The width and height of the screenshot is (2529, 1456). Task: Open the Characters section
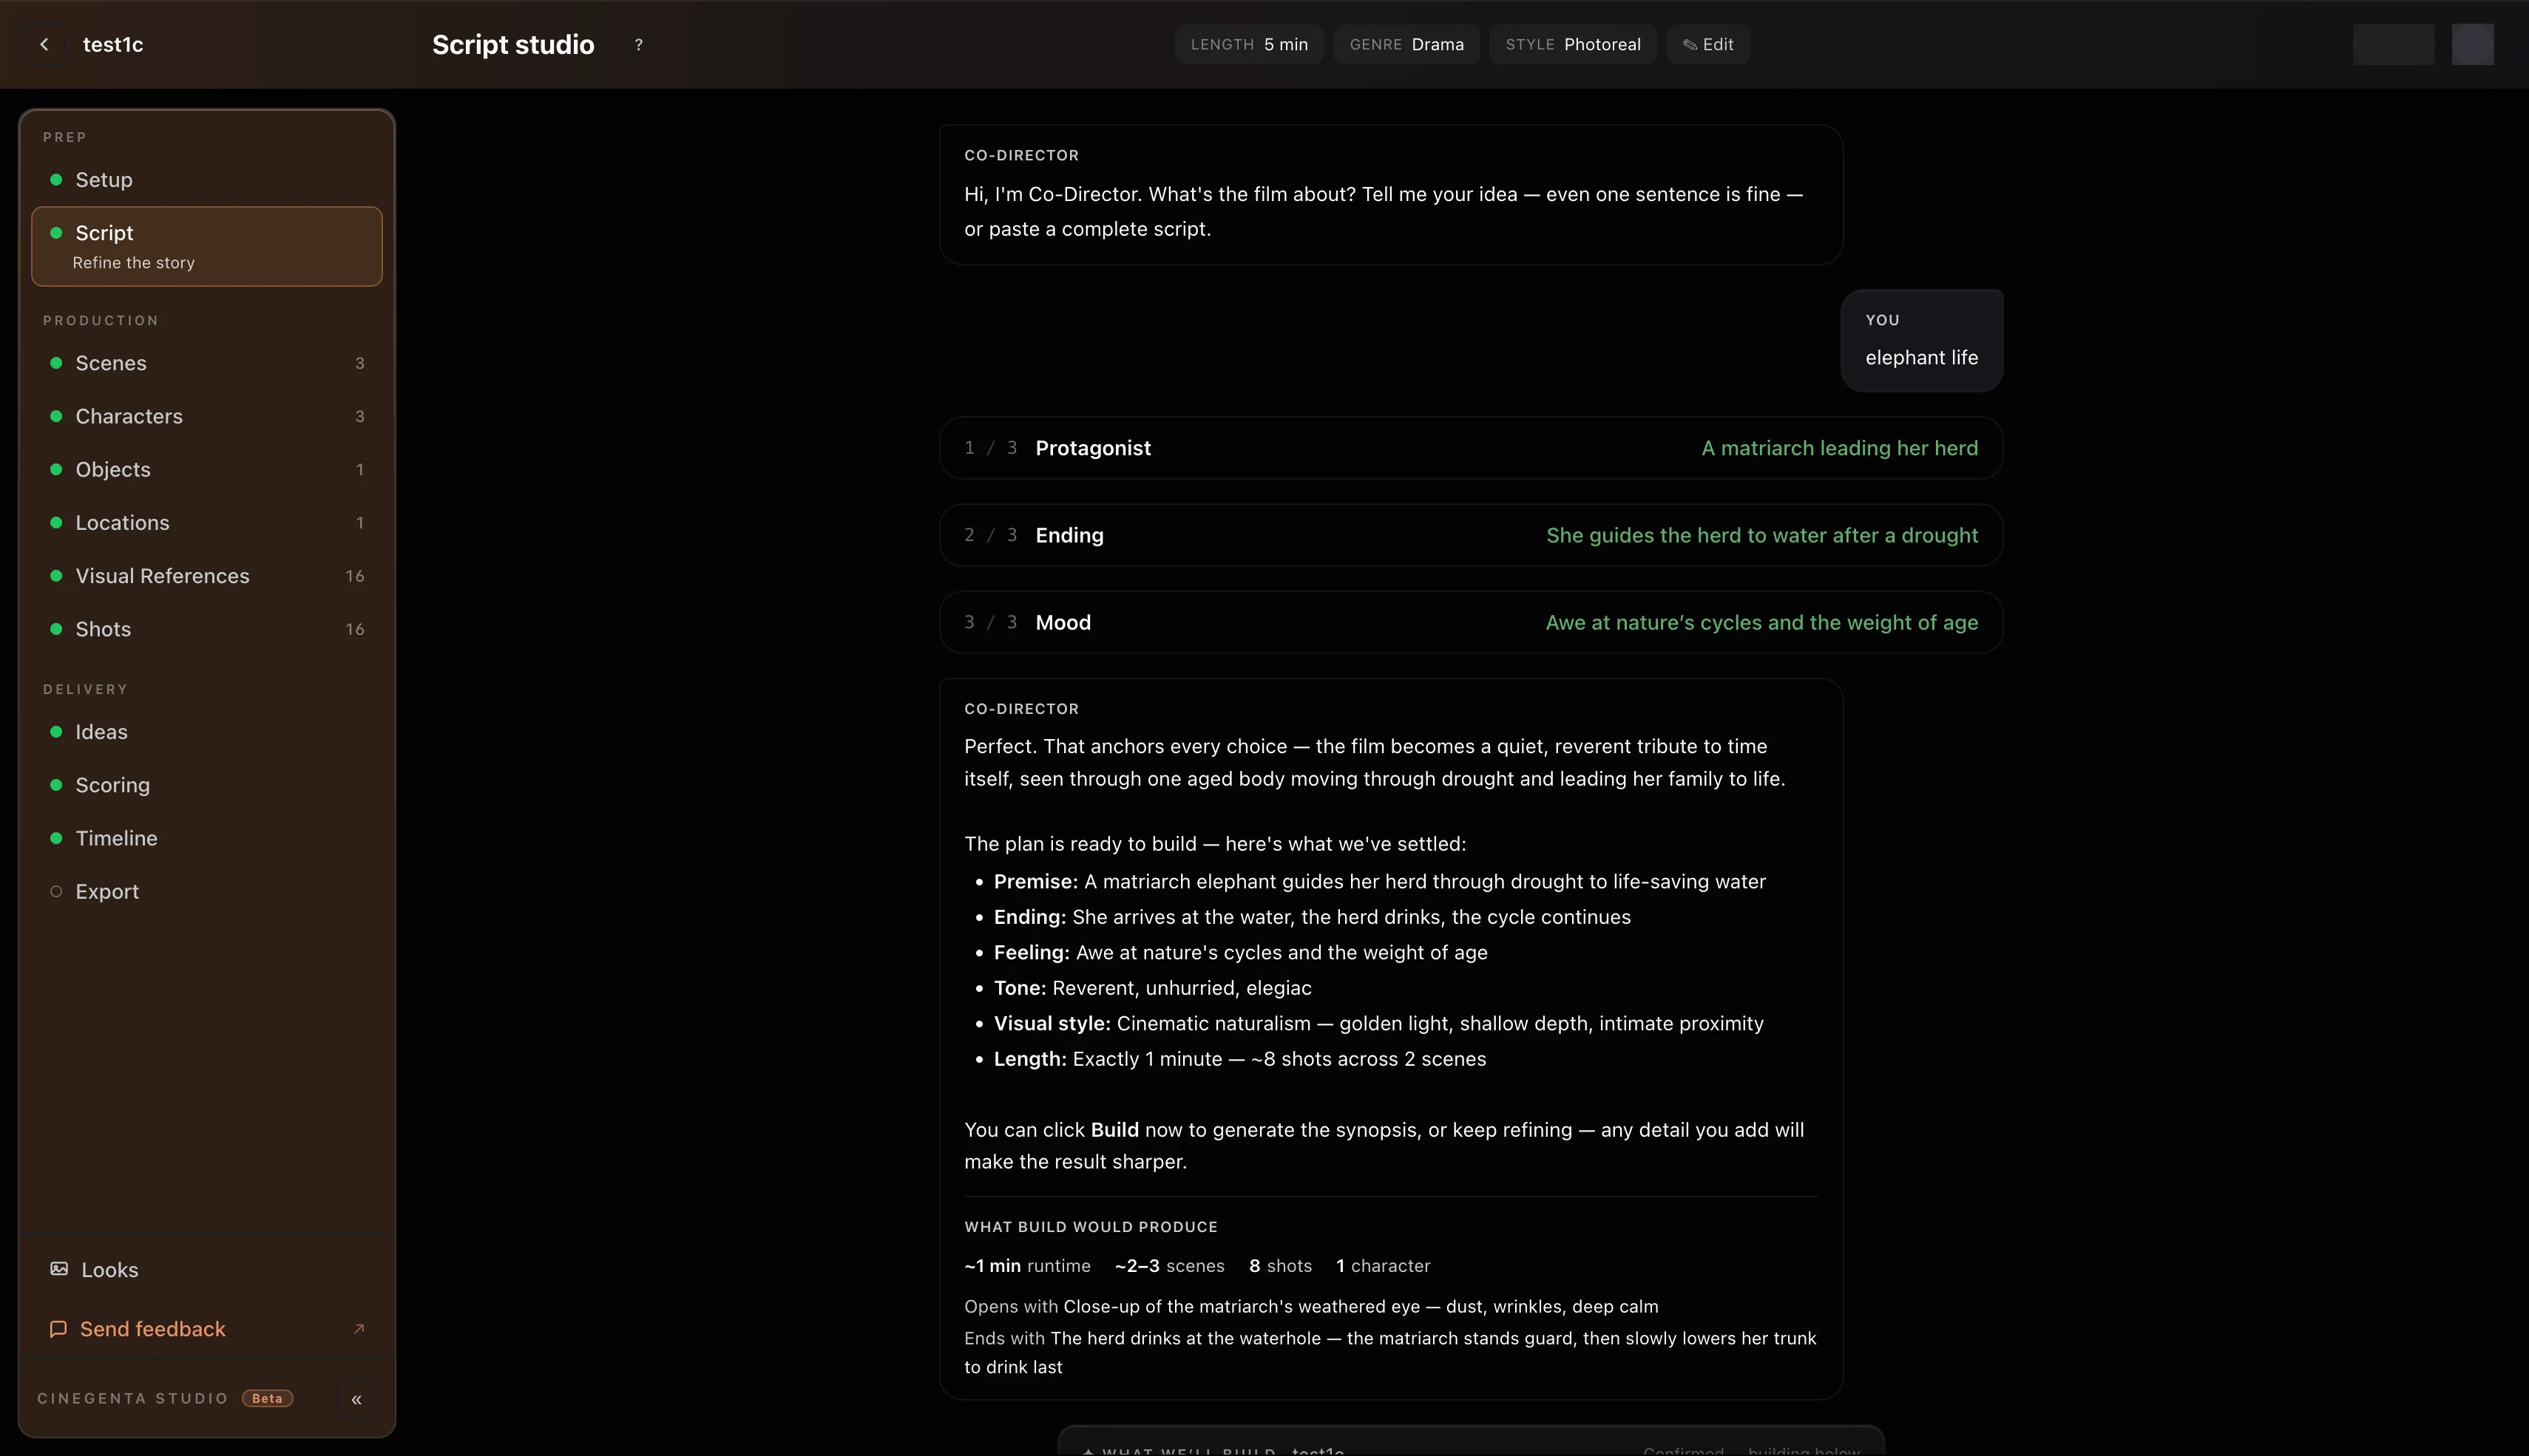coord(207,416)
